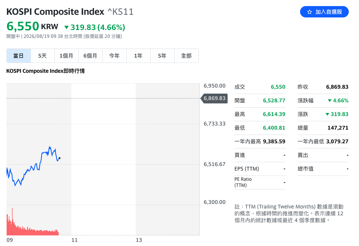Click the TTM footnote text

click(x=289, y=213)
